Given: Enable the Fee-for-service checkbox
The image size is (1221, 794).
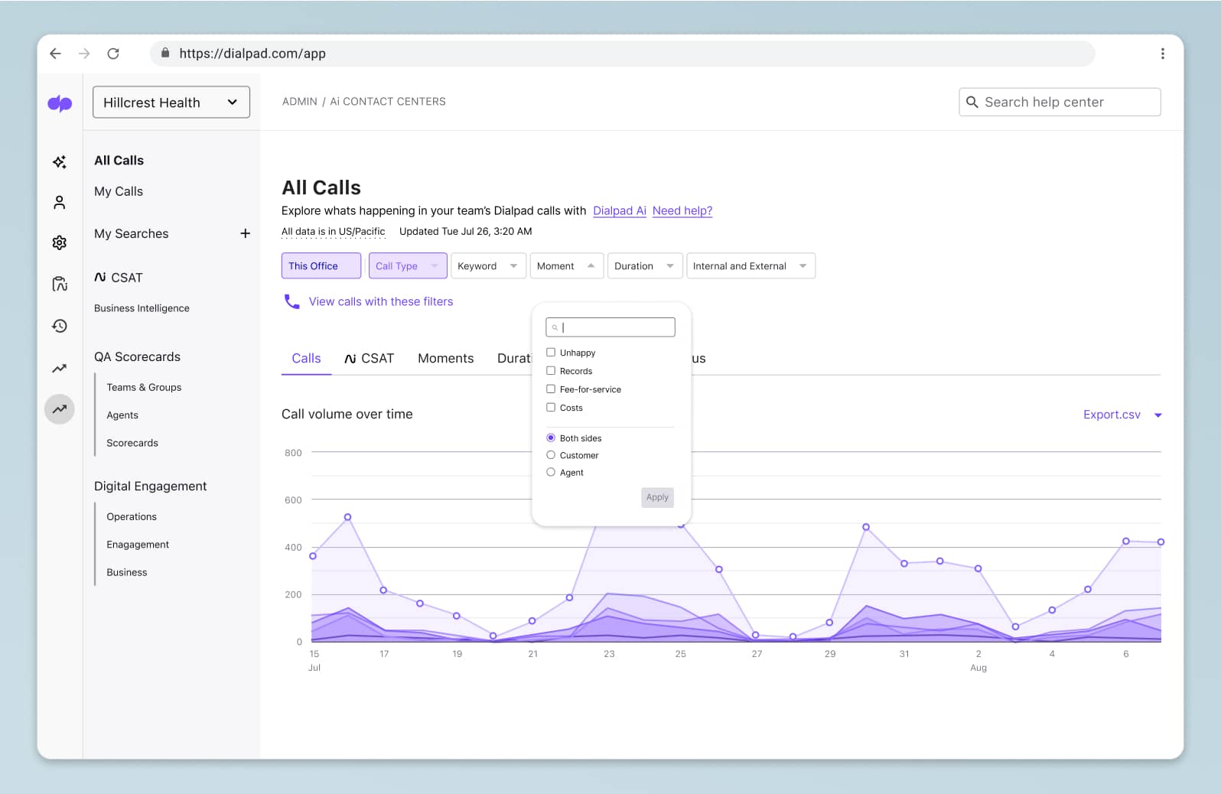Looking at the screenshot, I should pos(551,389).
